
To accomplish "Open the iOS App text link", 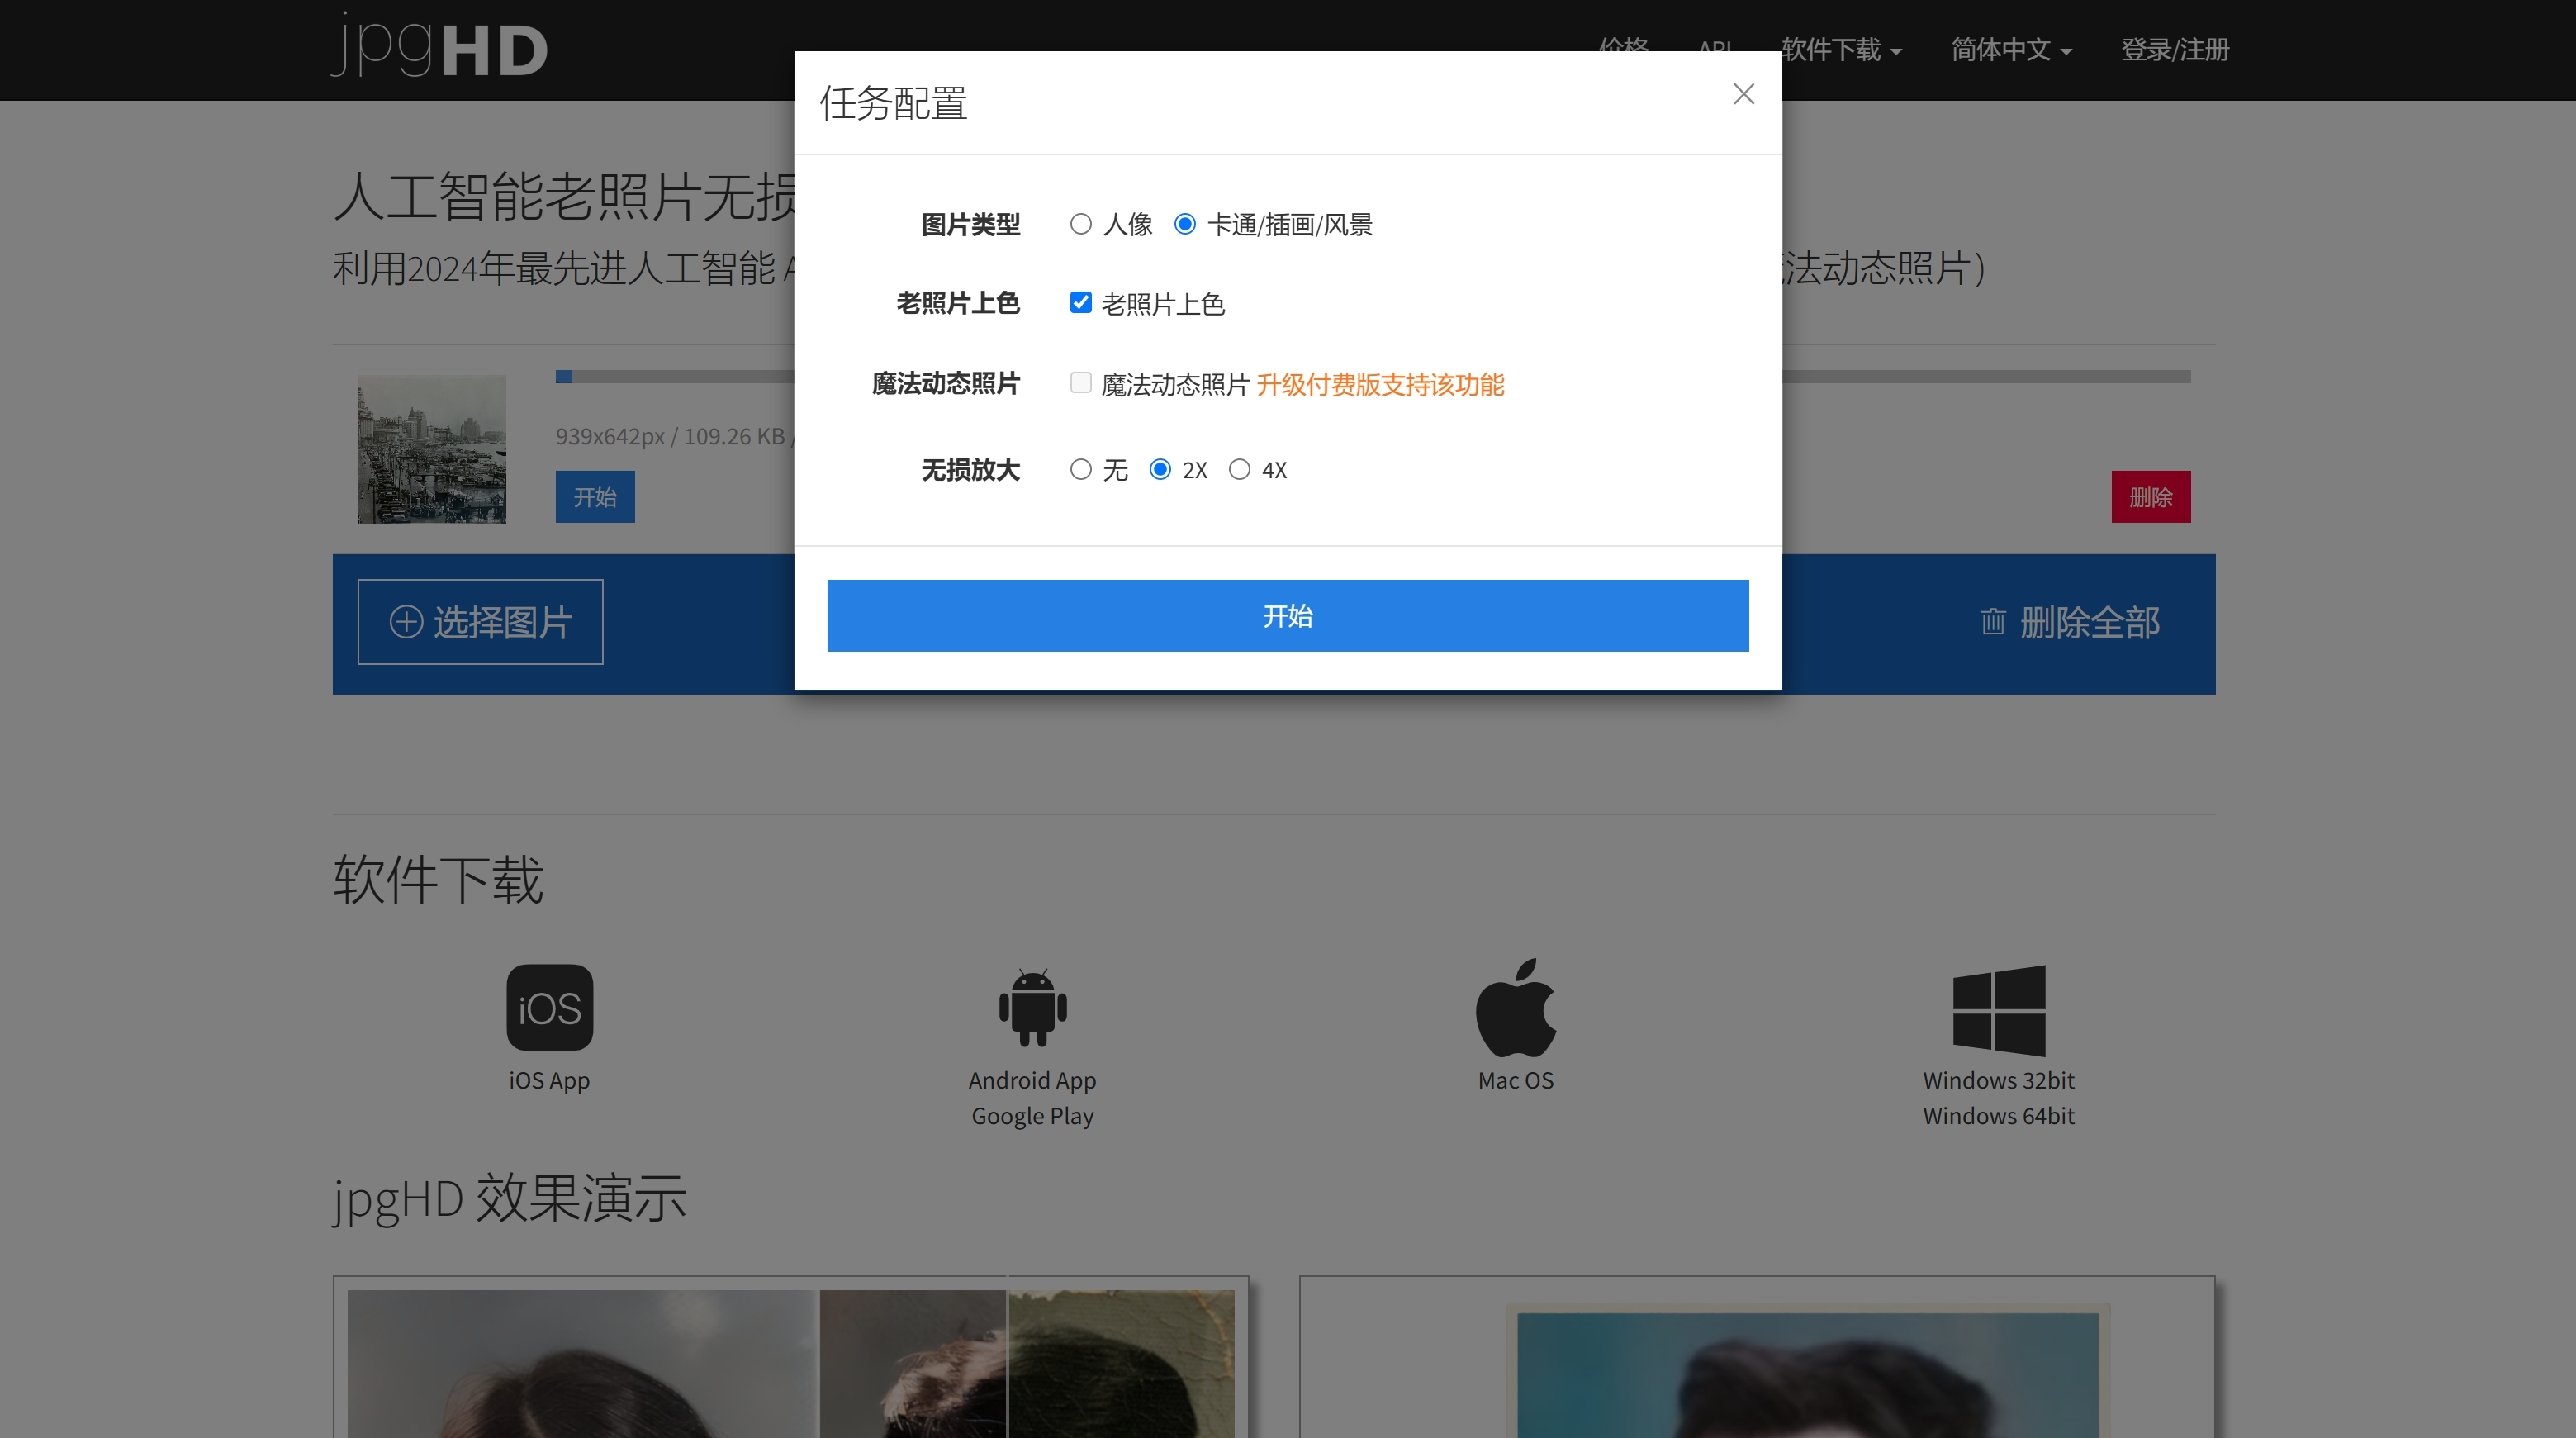I will 549,1080.
